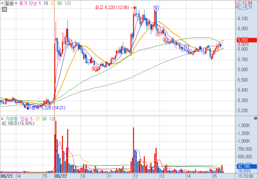Close the volume panel with its X button
This screenshot has height=180, width=258.
[255, 118]
